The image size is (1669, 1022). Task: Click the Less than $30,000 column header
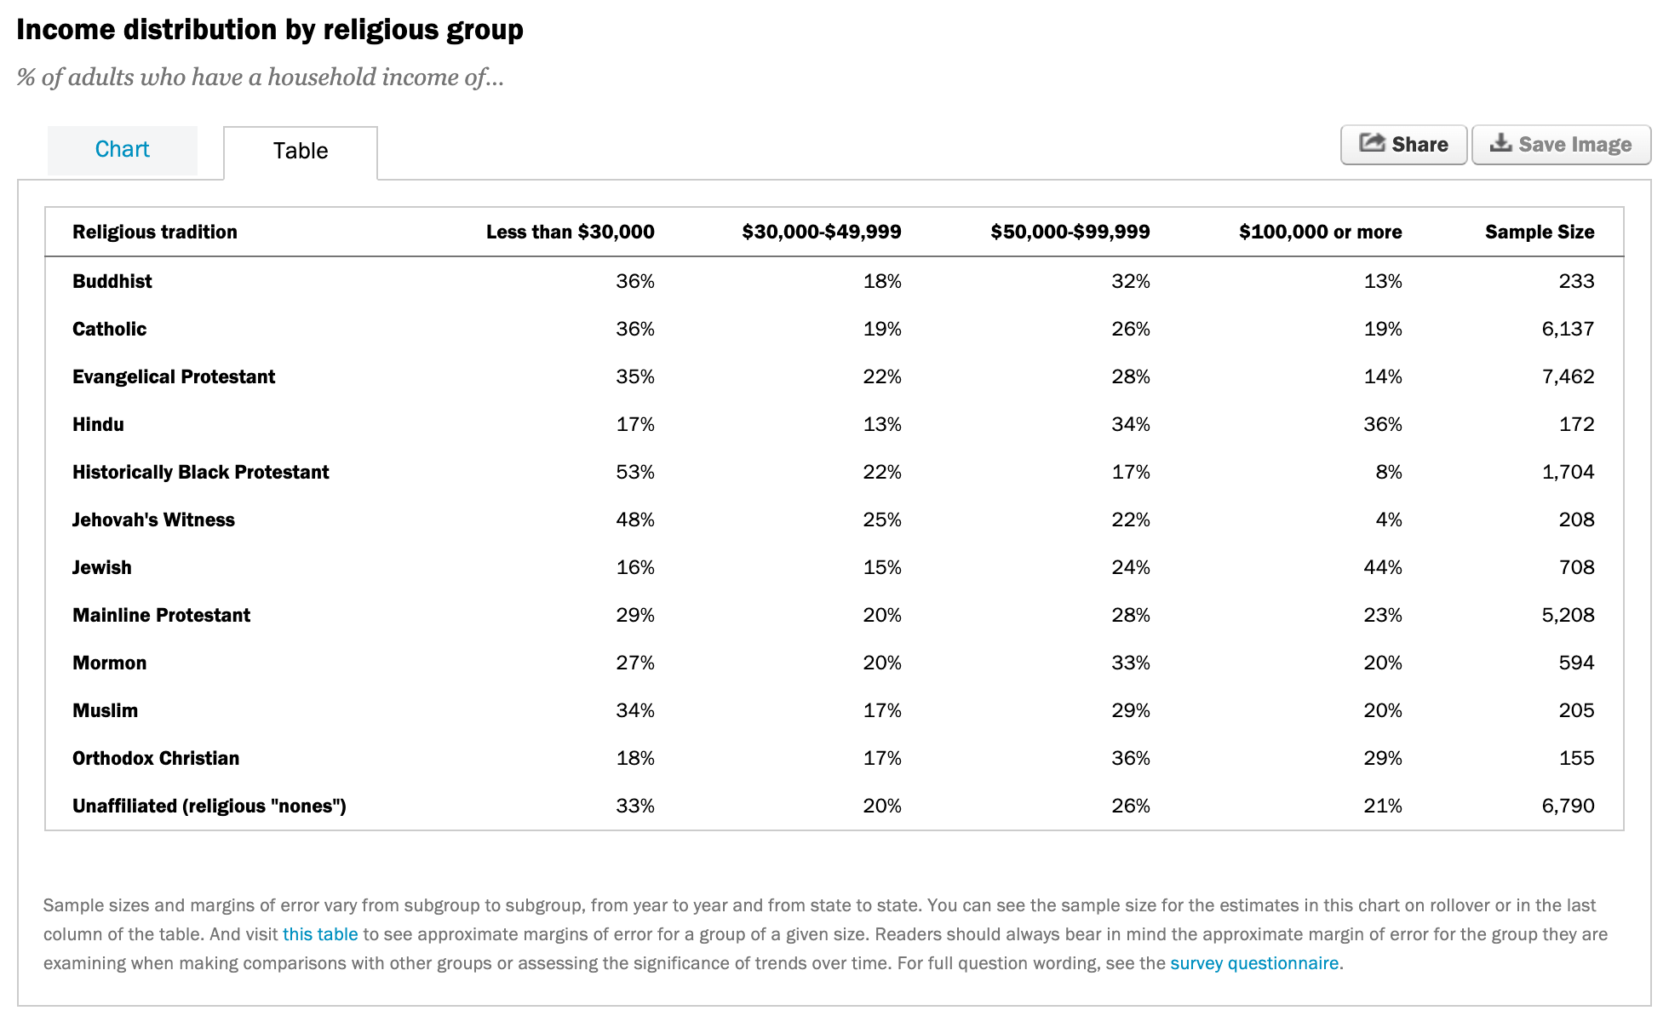(x=570, y=233)
